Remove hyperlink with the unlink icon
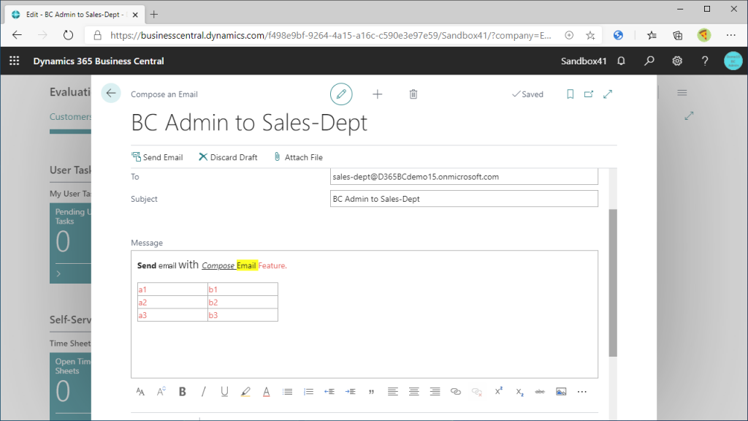The width and height of the screenshot is (748, 421). point(476,392)
